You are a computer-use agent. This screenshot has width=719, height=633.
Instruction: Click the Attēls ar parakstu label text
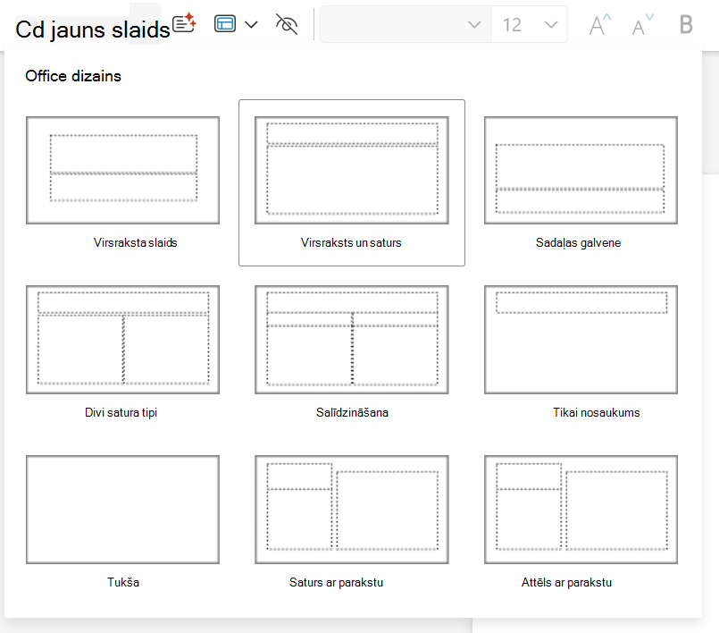(x=566, y=582)
